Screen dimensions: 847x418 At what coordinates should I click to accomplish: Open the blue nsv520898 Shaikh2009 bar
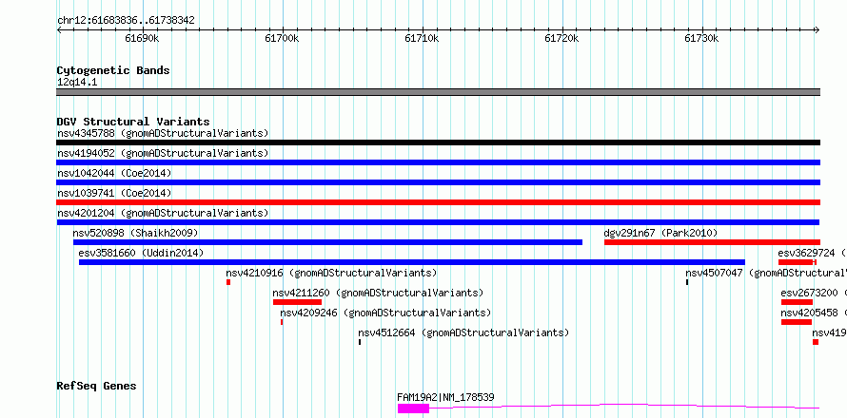tap(328, 242)
